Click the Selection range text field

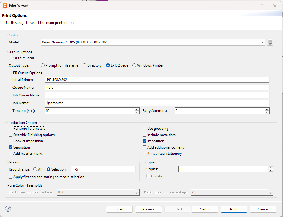point(103,169)
